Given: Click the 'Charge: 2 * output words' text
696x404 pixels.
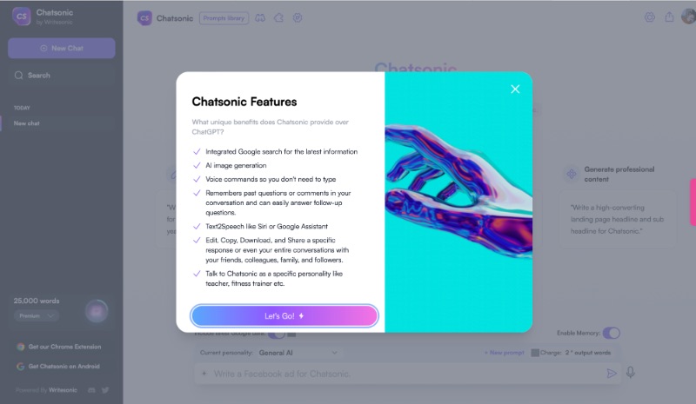Looking at the screenshot, I should [x=575, y=353].
